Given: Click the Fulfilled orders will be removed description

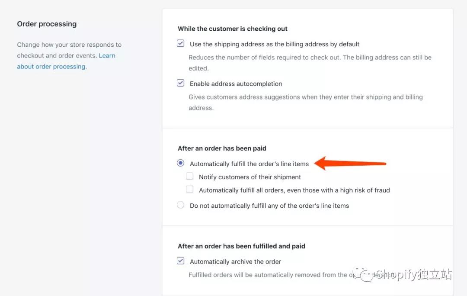Looking at the screenshot, I should pos(267,275).
